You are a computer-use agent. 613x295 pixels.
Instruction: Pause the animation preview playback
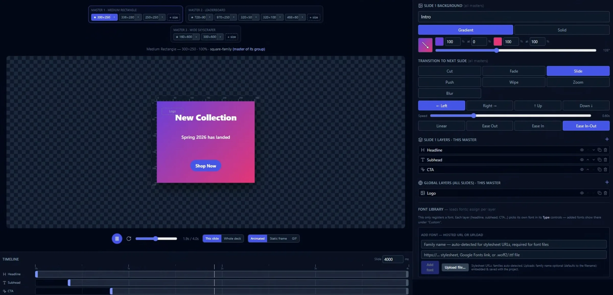[x=117, y=239]
